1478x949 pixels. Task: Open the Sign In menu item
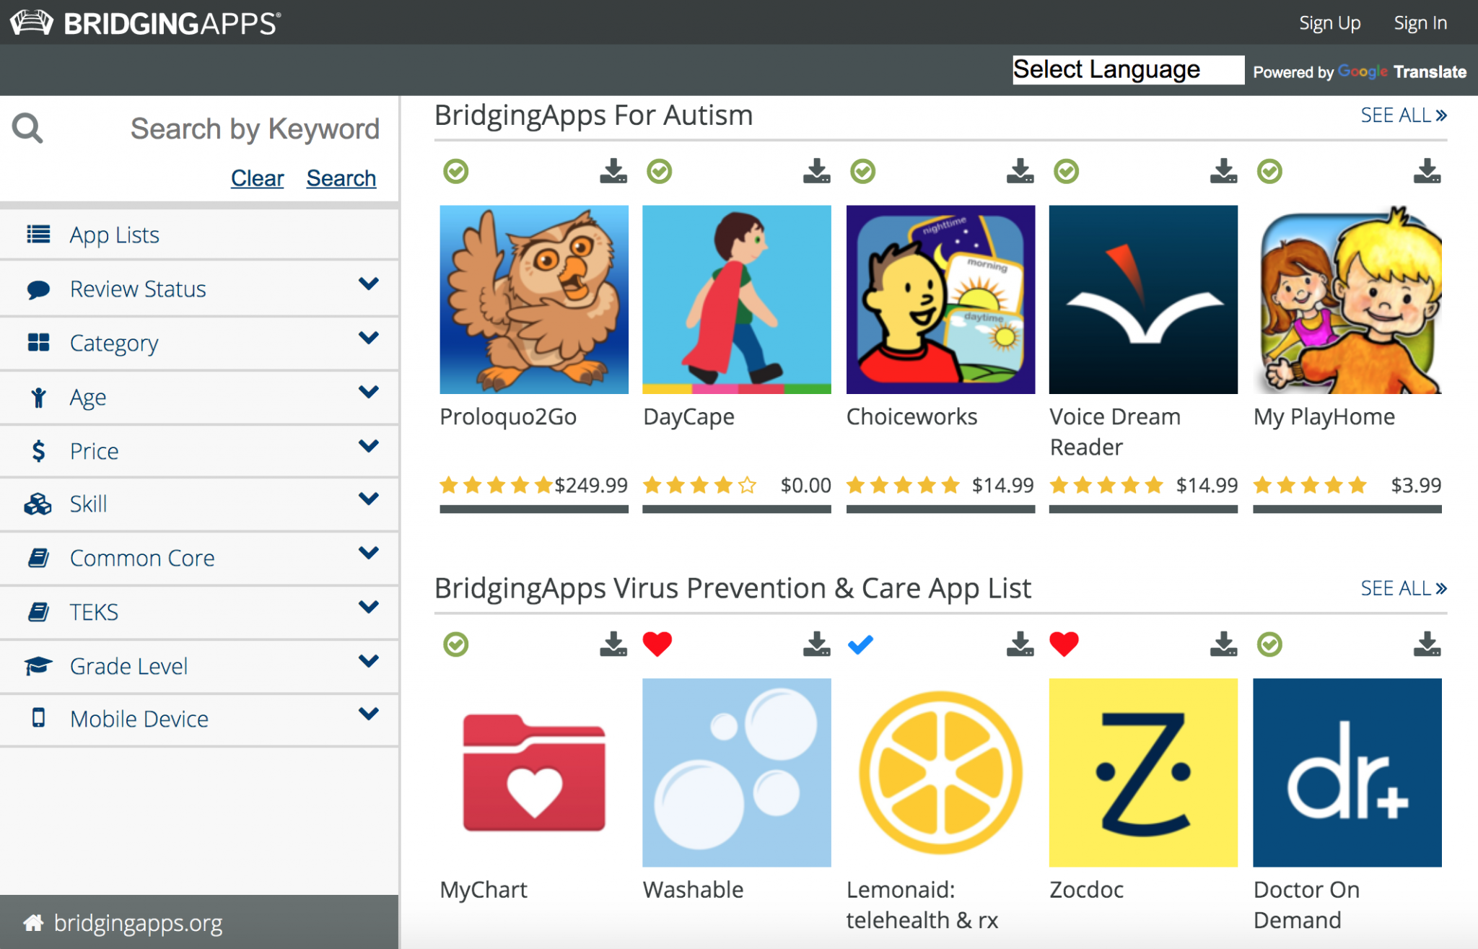[x=1420, y=22]
